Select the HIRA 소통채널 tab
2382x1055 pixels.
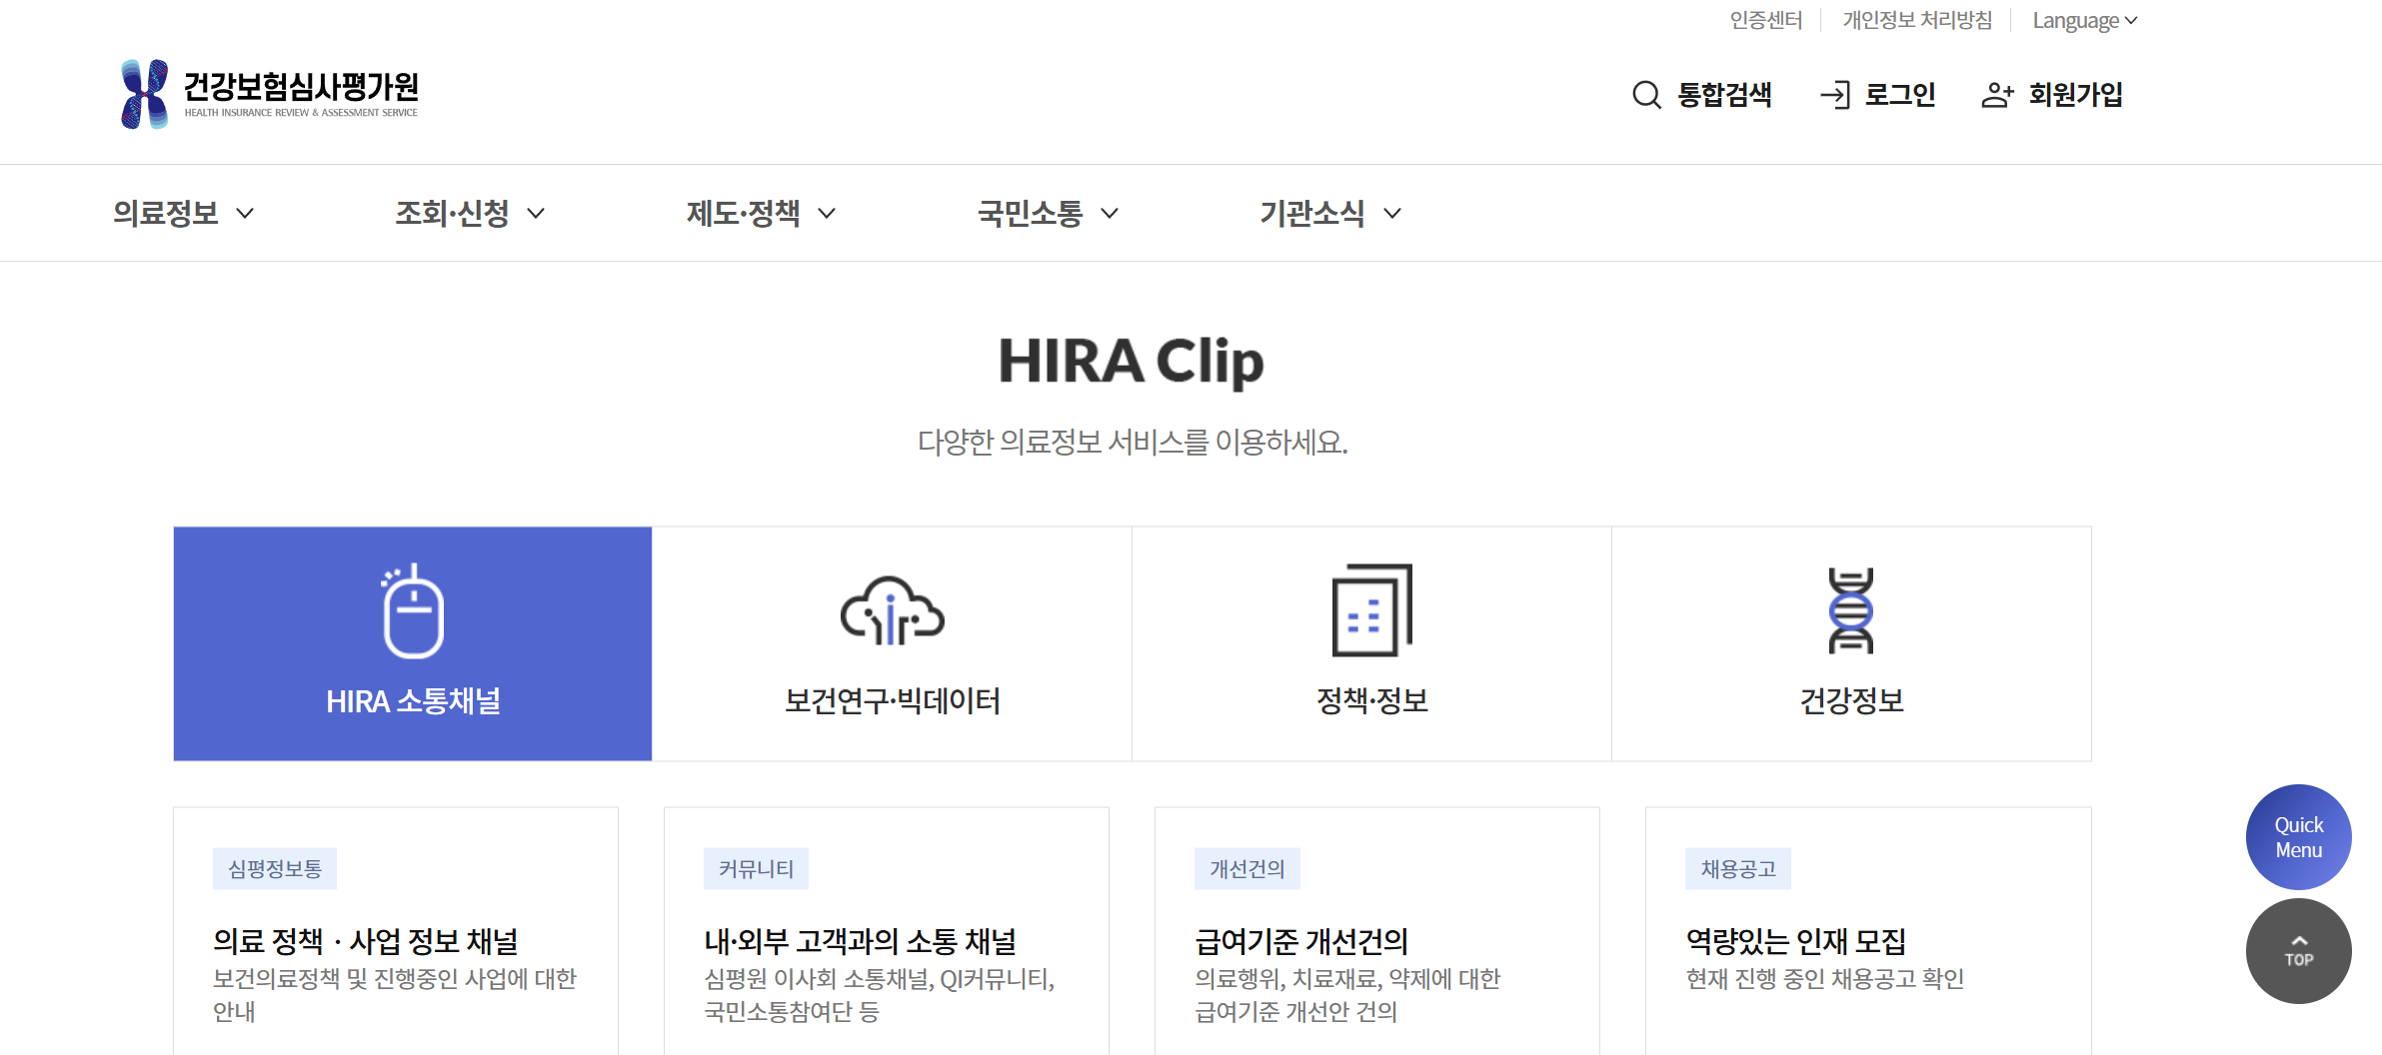click(x=413, y=643)
